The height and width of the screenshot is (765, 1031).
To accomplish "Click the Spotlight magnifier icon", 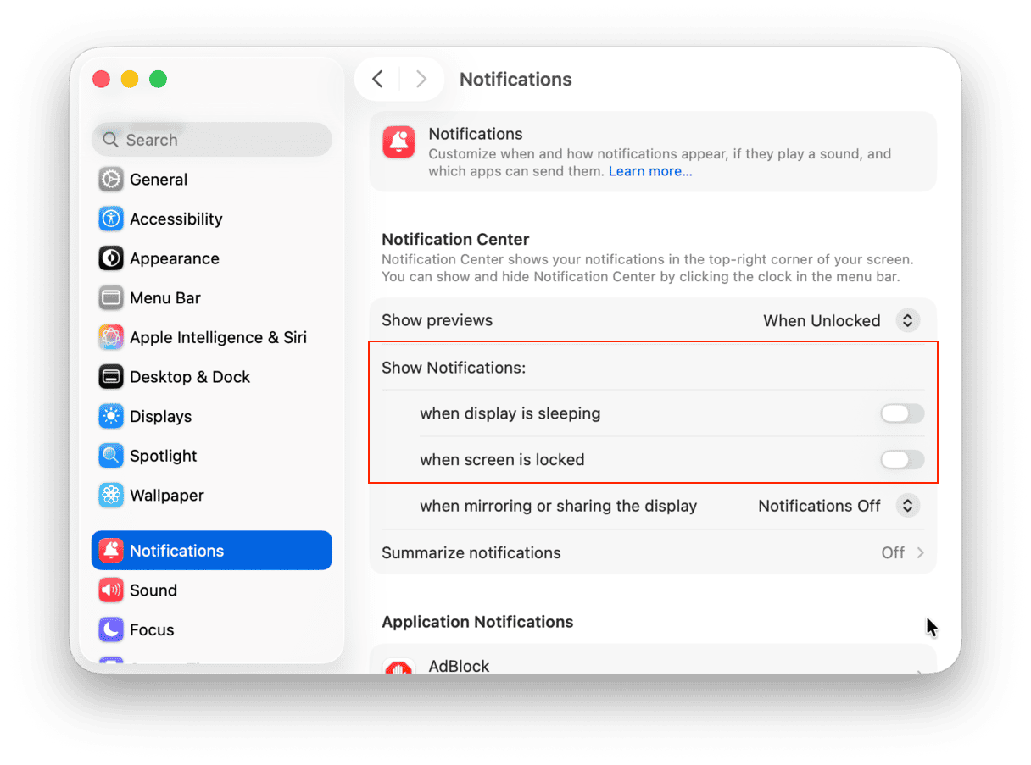I will click(x=111, y=456).
